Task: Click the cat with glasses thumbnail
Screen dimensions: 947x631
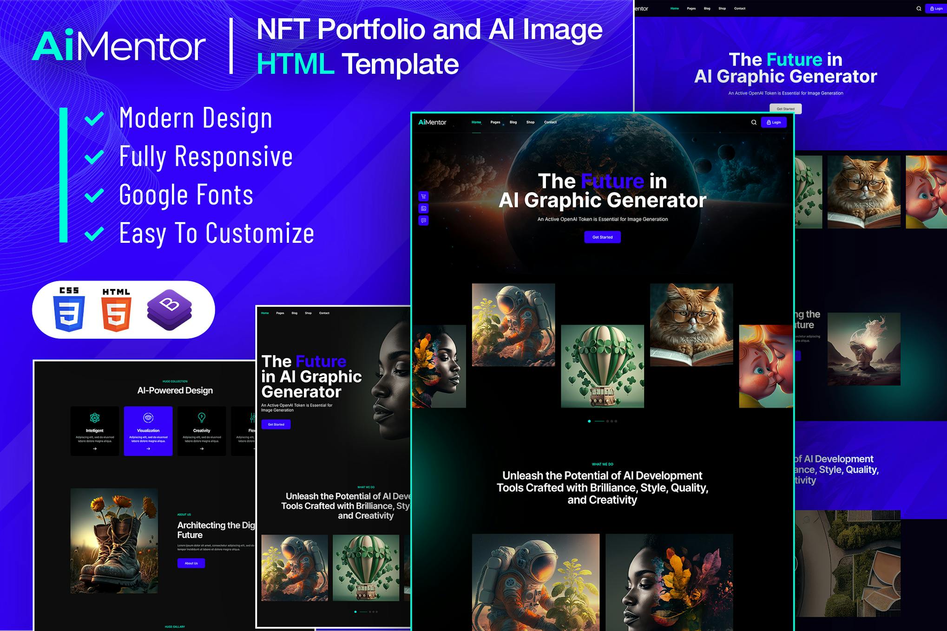Action: (x=691, y=325)
